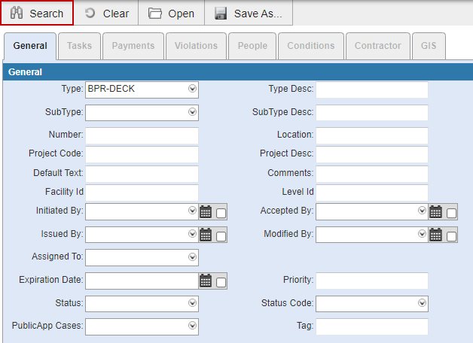Check the Expiration Date checkbox
This screenshot has height=343, width=473.
click(221, 283)
